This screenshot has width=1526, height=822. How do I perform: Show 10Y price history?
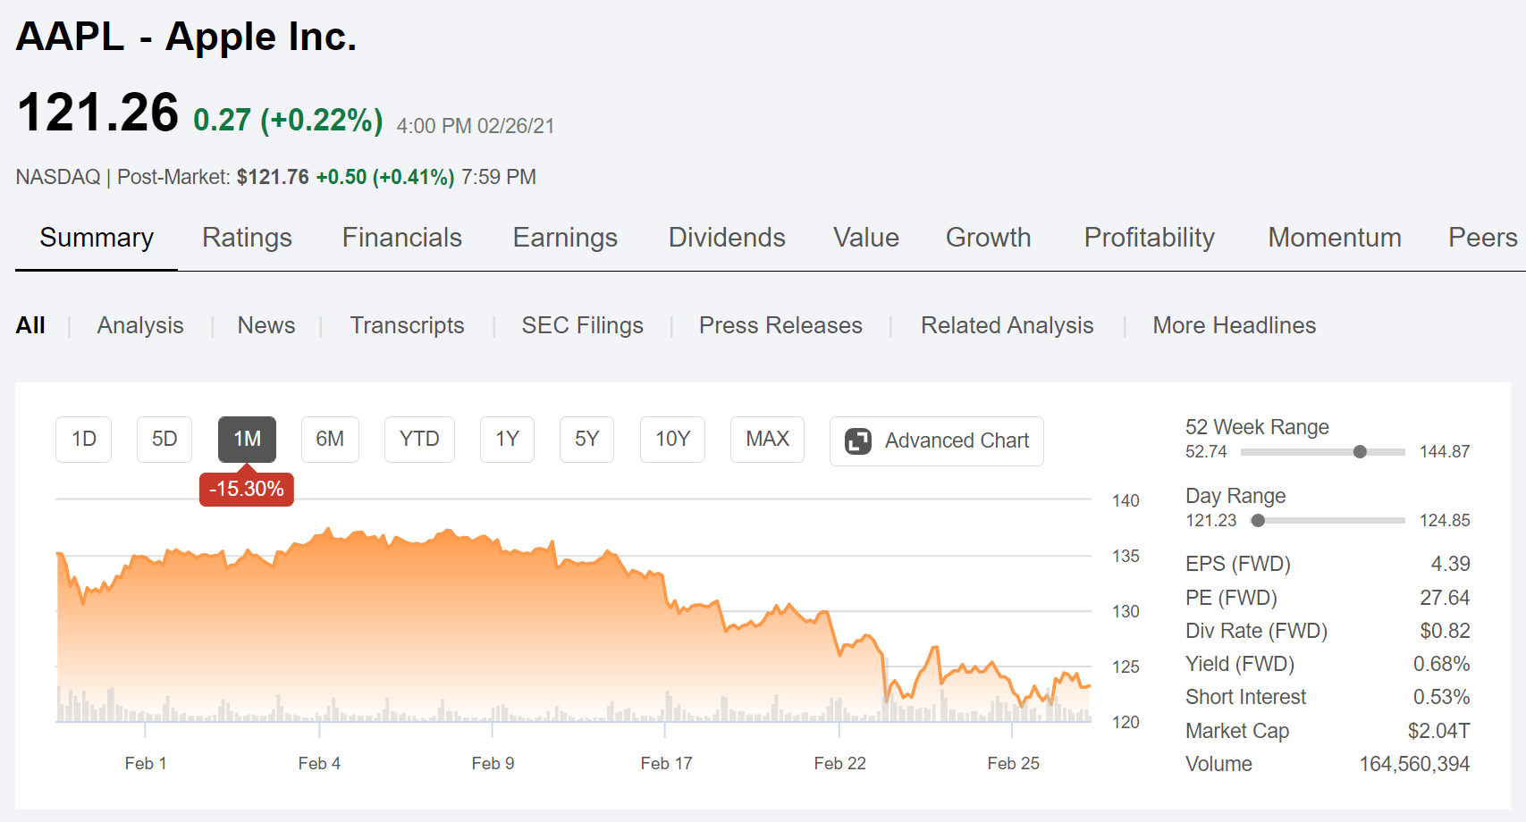(x=672, y=440)
